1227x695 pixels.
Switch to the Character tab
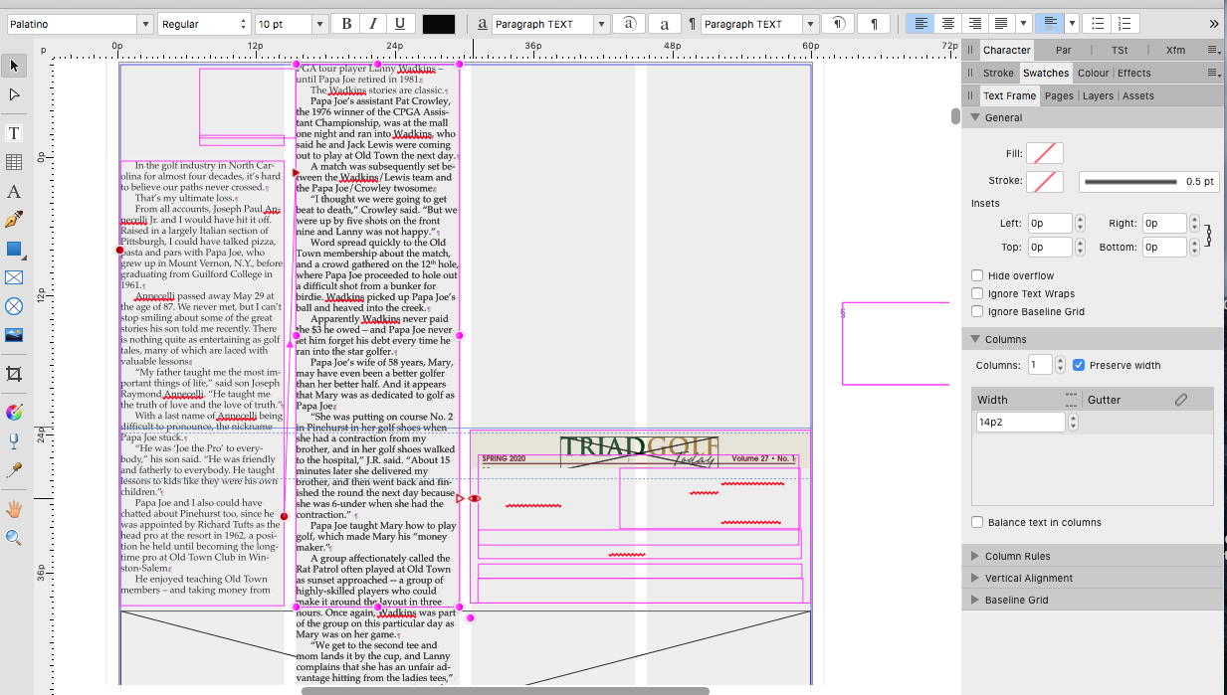point(1006,50)
